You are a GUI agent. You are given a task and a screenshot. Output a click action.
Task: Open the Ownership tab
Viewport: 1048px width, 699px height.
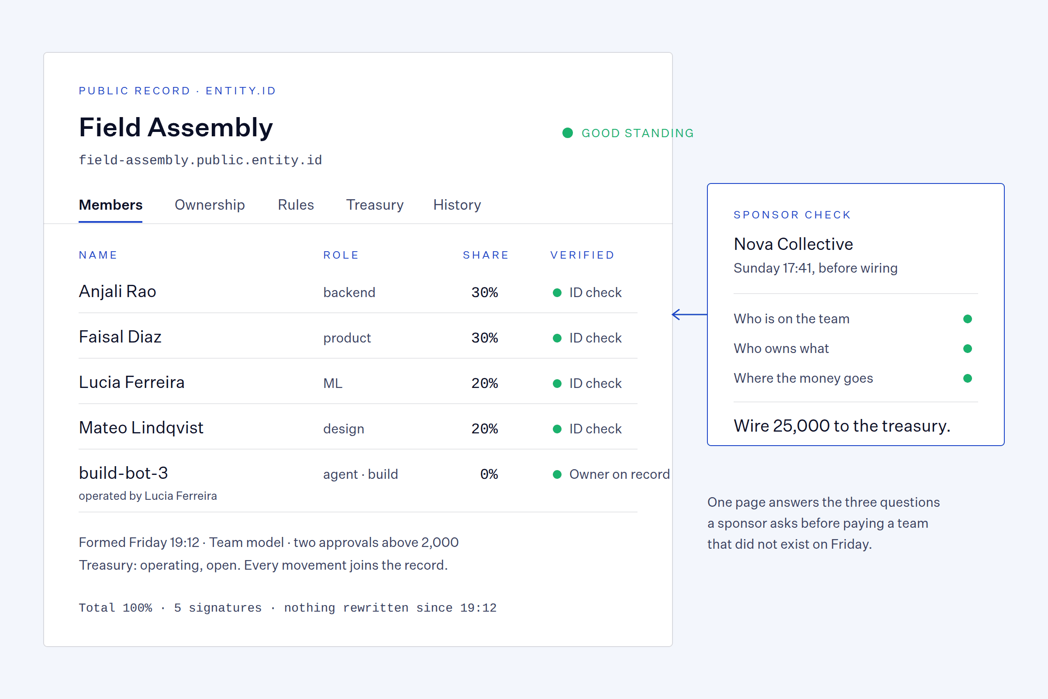pos(210,205)
